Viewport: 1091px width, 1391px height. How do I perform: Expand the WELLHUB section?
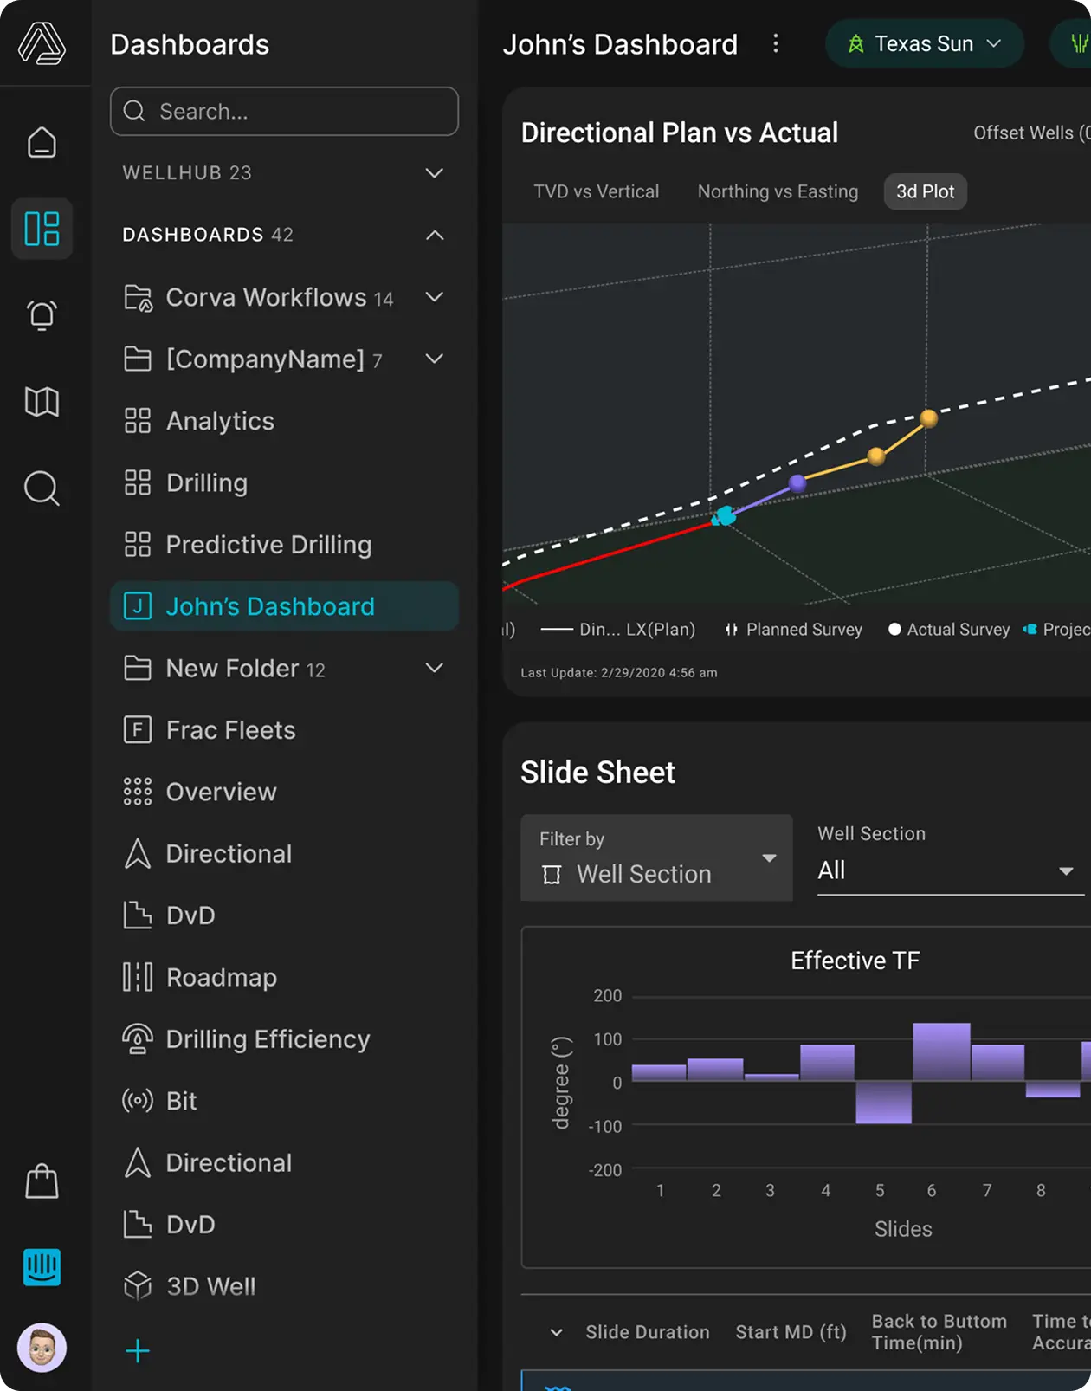click(x=435, y=173)
